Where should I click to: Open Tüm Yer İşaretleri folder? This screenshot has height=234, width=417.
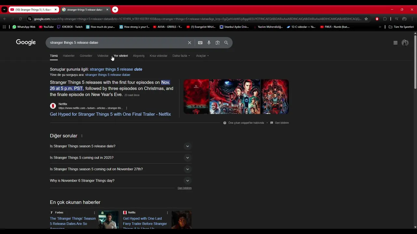tap(401, 27)
